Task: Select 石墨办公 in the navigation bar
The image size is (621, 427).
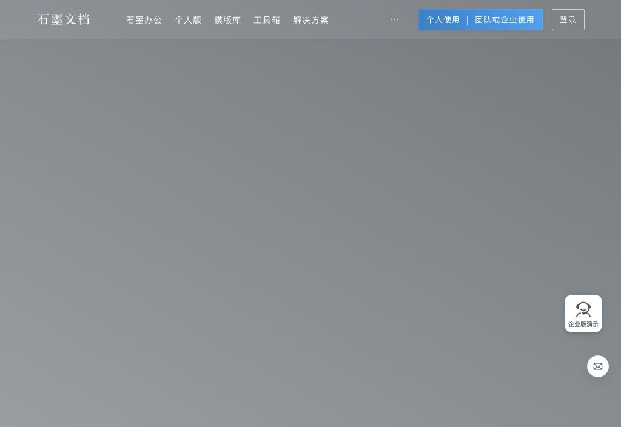Action: pyautogui.click(x=144, y=20)
